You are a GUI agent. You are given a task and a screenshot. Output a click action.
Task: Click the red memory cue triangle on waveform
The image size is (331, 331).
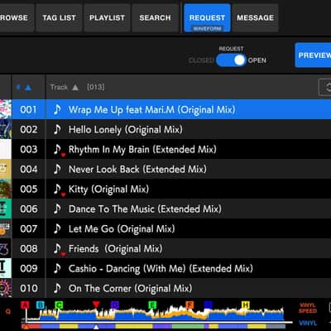[x=96, y=305]
